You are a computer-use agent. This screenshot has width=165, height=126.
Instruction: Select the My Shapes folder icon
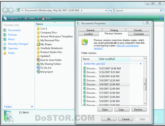(38, 44)
